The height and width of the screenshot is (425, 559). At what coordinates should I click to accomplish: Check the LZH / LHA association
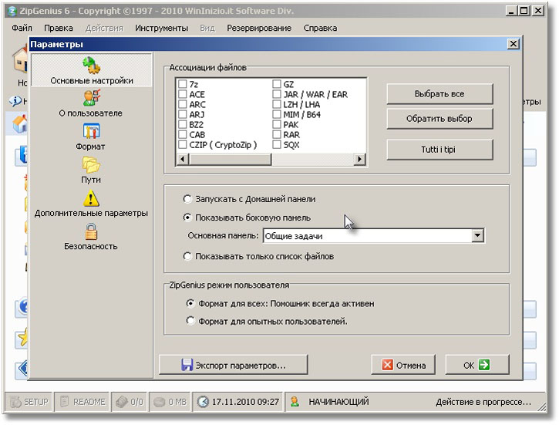[277, 104]
